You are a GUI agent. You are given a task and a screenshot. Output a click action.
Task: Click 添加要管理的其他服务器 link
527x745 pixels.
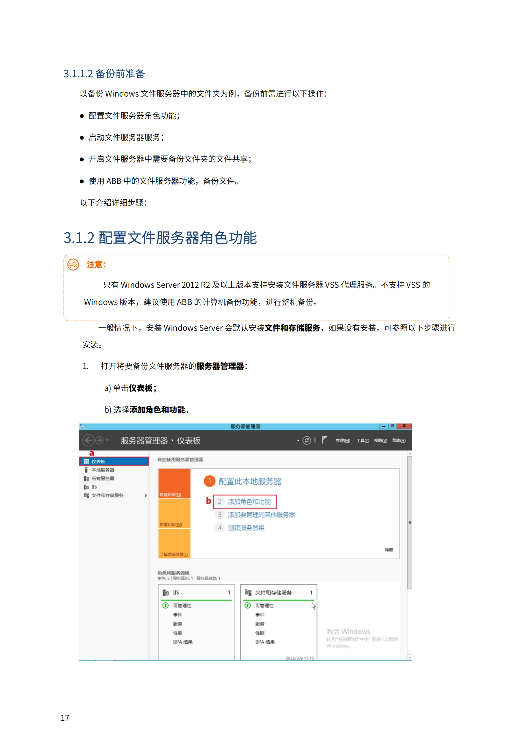coord(261,515)
